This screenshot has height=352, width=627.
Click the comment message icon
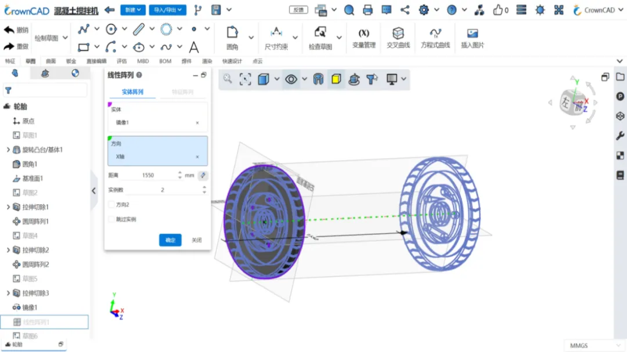386,10
